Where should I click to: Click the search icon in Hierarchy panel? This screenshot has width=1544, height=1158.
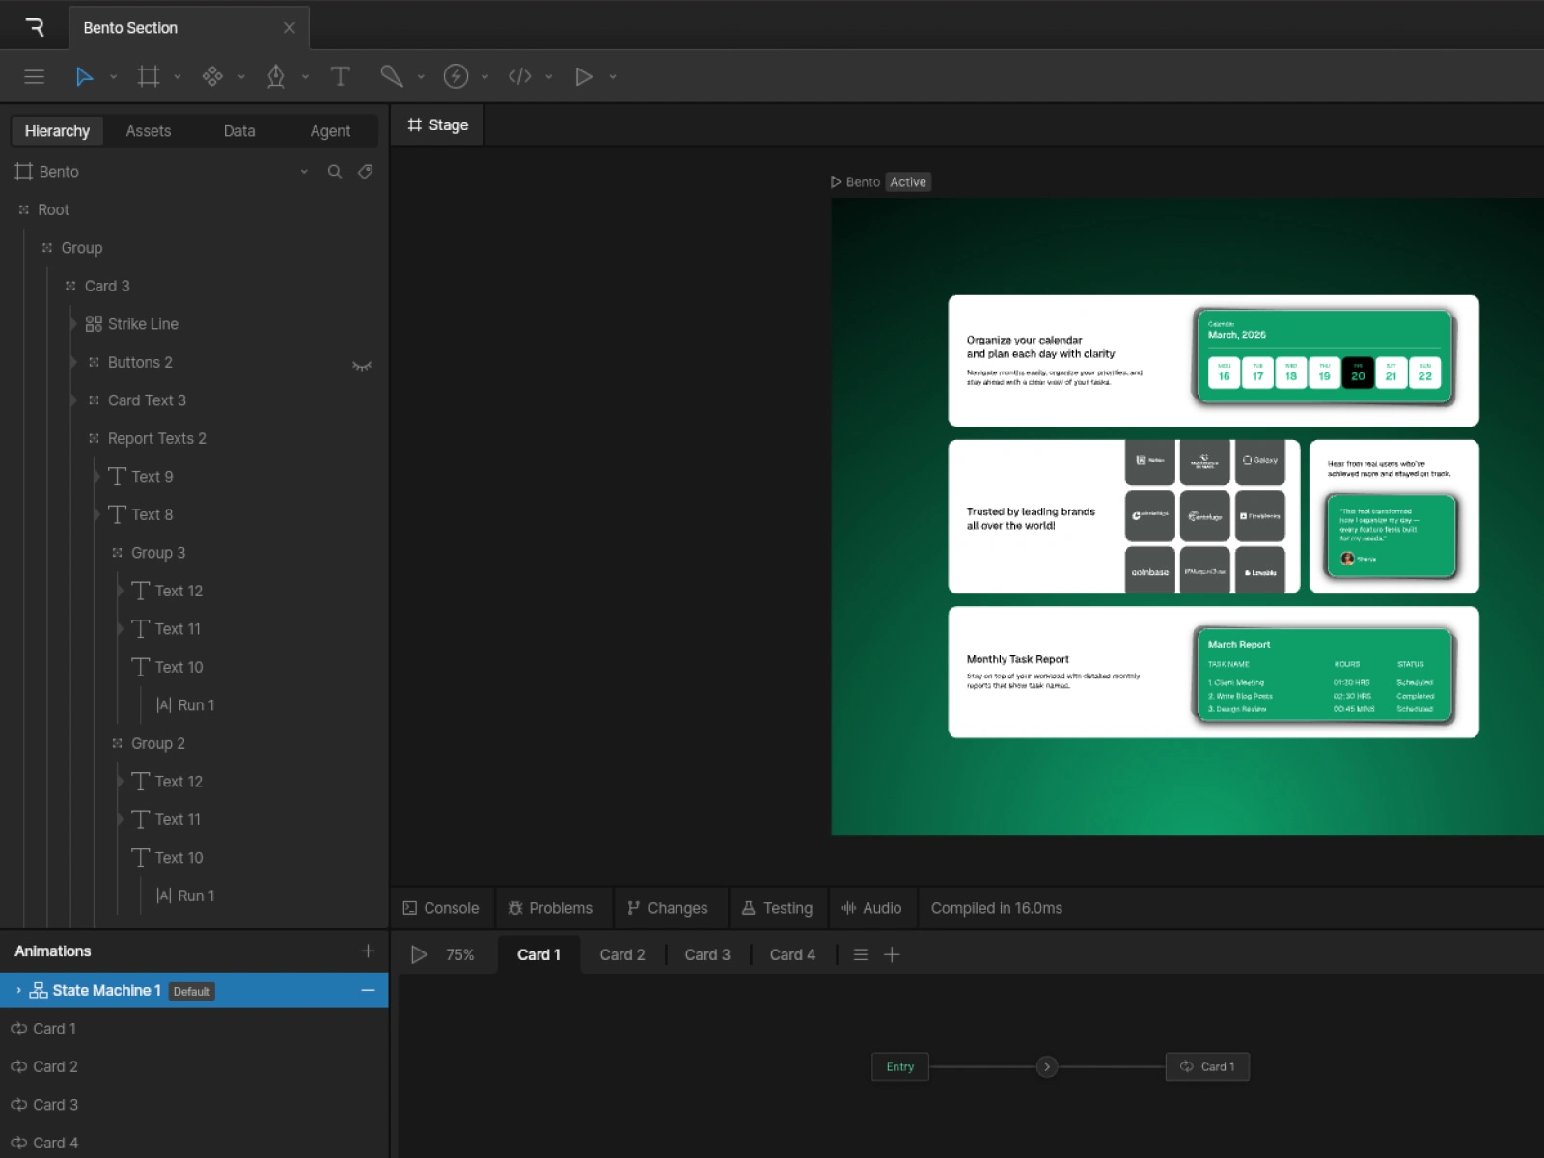335,172
